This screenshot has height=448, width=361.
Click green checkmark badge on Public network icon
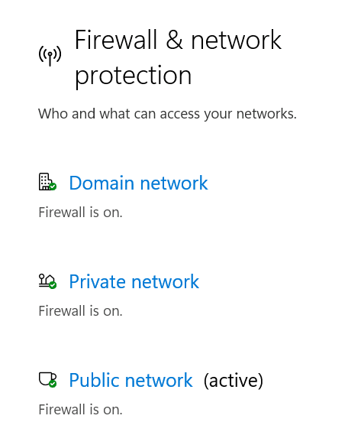point(53,384)
